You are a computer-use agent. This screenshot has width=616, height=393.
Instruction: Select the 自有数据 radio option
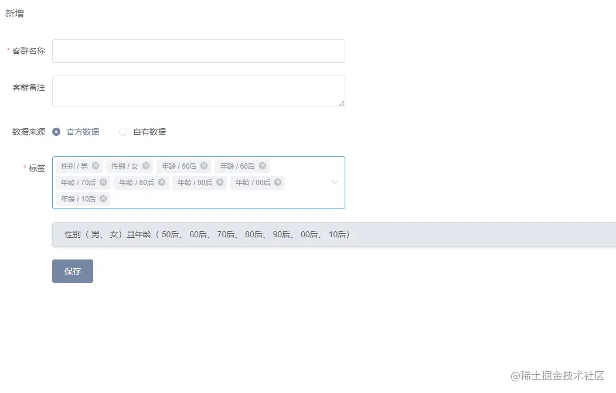coord(123,132)
